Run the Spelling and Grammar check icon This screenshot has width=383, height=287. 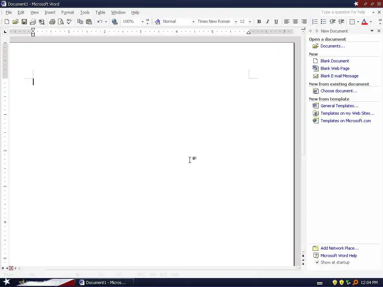[x=70, y=21]
